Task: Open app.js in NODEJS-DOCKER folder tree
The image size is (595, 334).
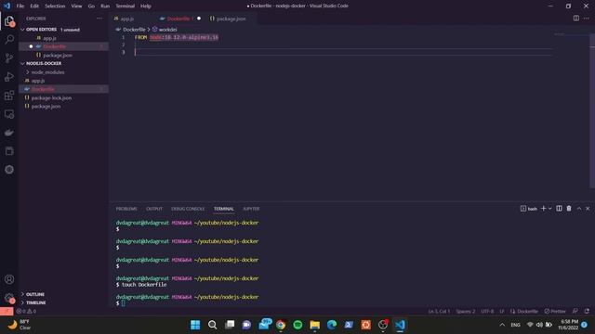Action: (x=38, y=81)
